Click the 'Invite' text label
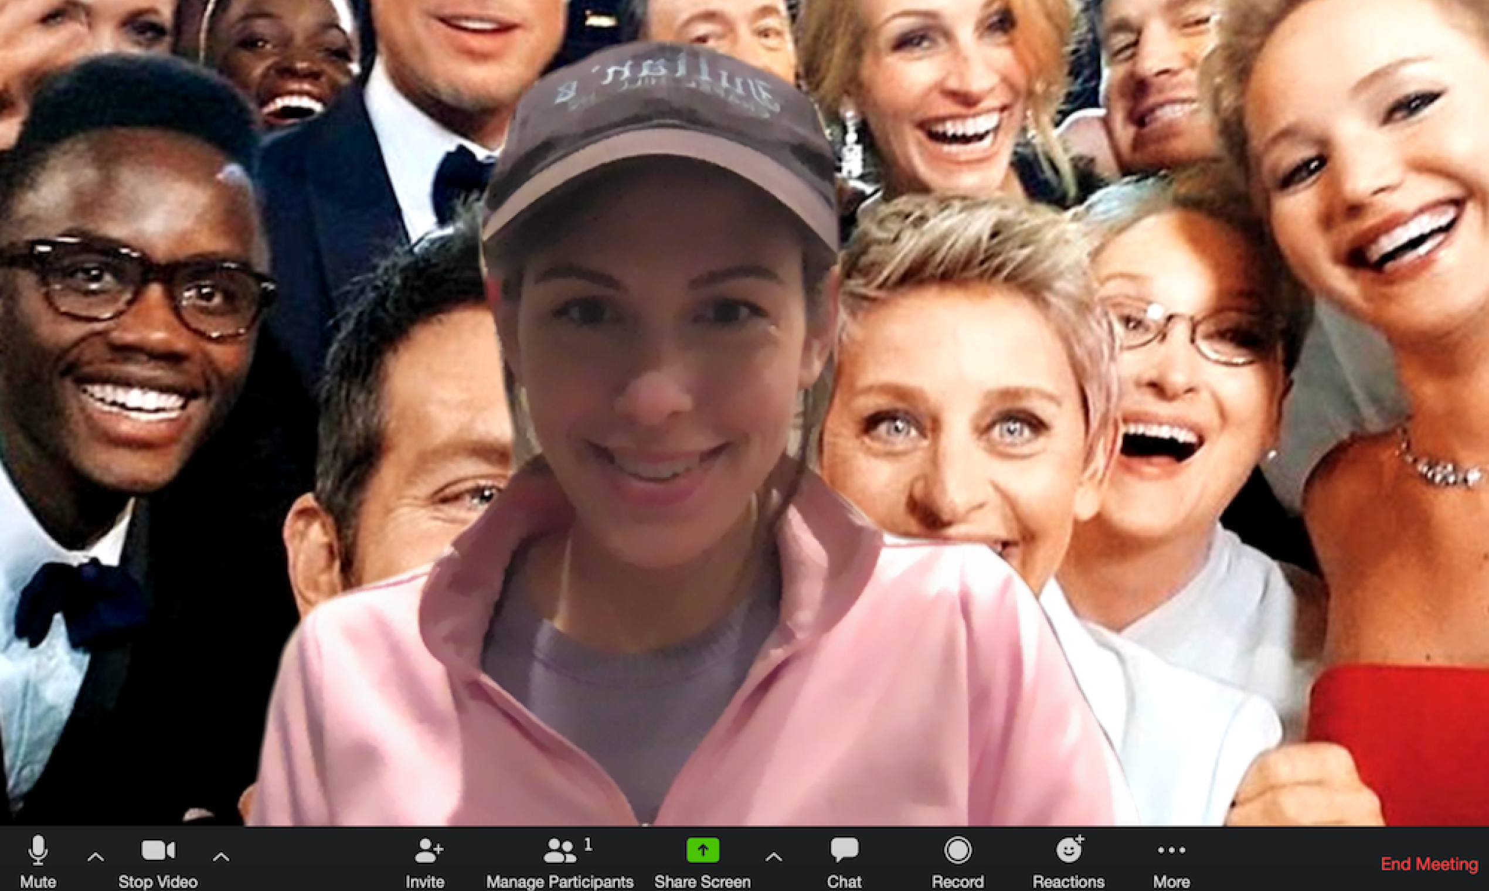Image resolution: width=1489 pixels, height=891 pixels. coord(424,882)
